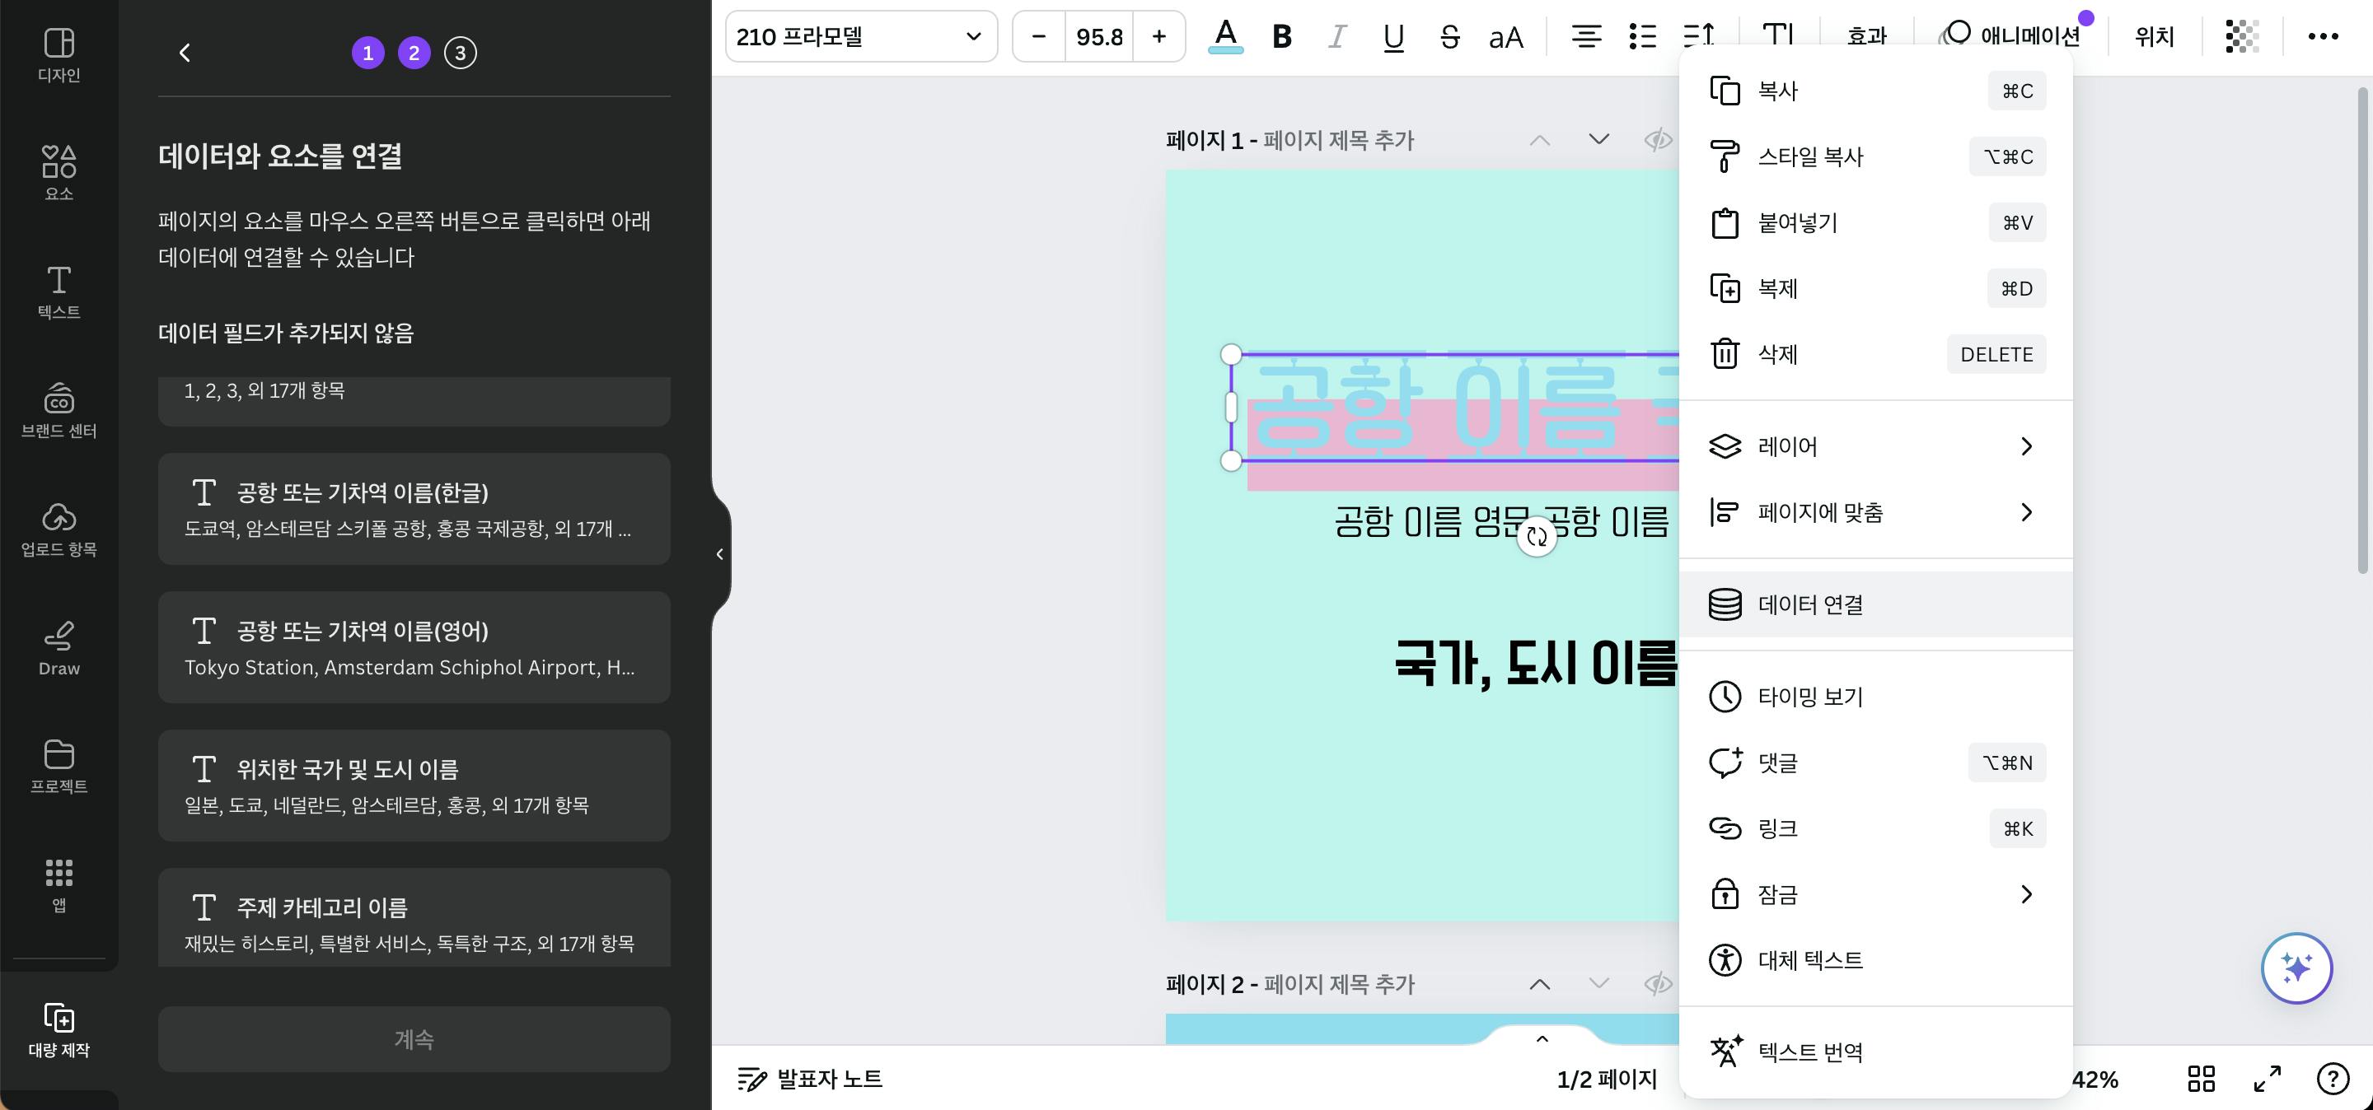Image resolution: width=2373 pixels, height=1110 pixels.
Task: Open 발표자 노트 presenter notes
Action: (811, 1079)
